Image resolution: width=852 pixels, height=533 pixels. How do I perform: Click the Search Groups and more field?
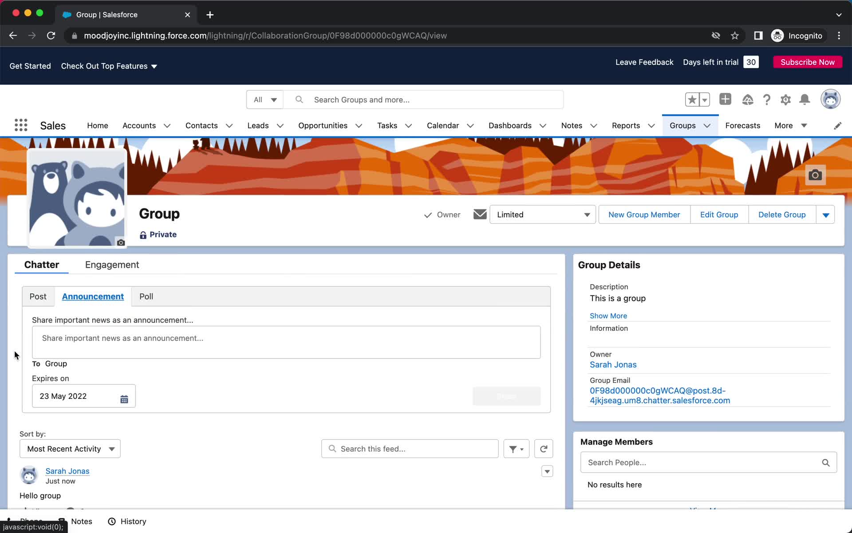click(x=423, y=99)
